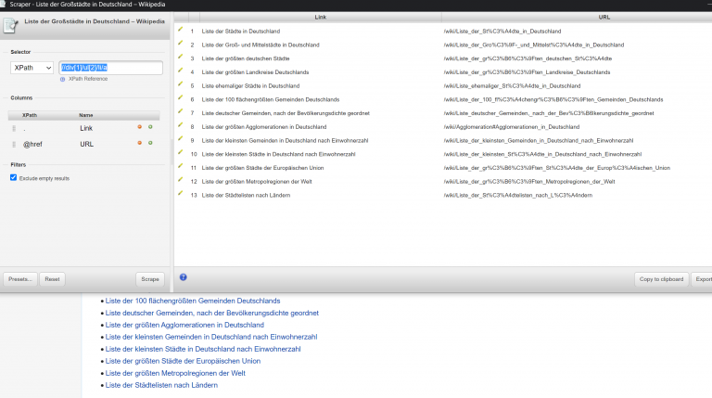
Task: Click the Copy to clipboard button
Action: (x=661, y=279)
